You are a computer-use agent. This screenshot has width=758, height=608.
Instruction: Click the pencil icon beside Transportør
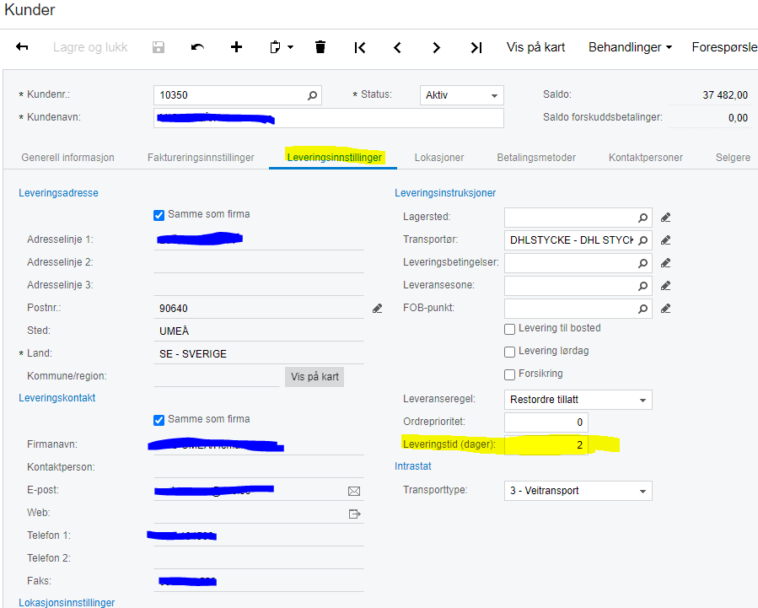(x=665, y=240)
